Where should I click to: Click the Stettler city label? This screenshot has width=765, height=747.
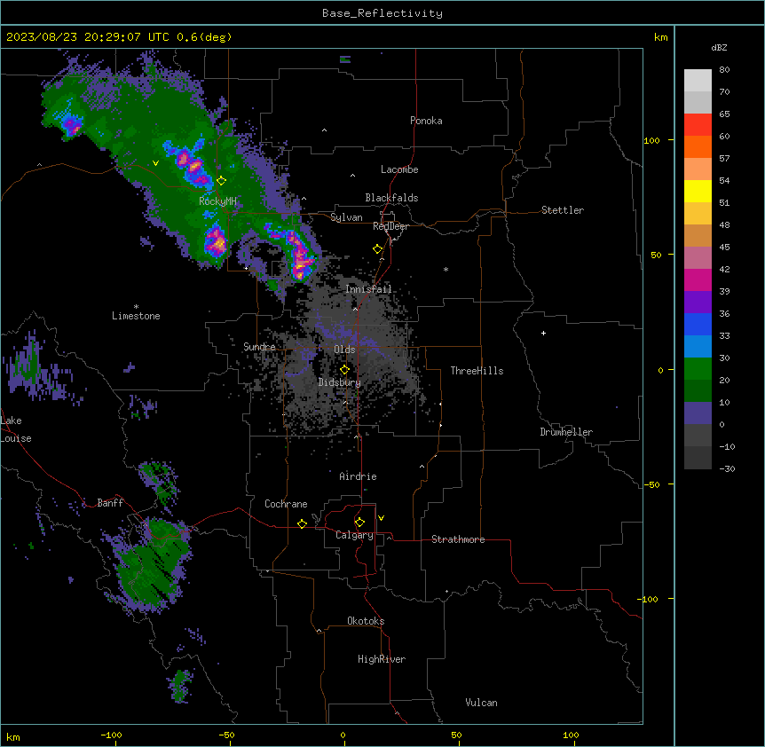point(563,210)
